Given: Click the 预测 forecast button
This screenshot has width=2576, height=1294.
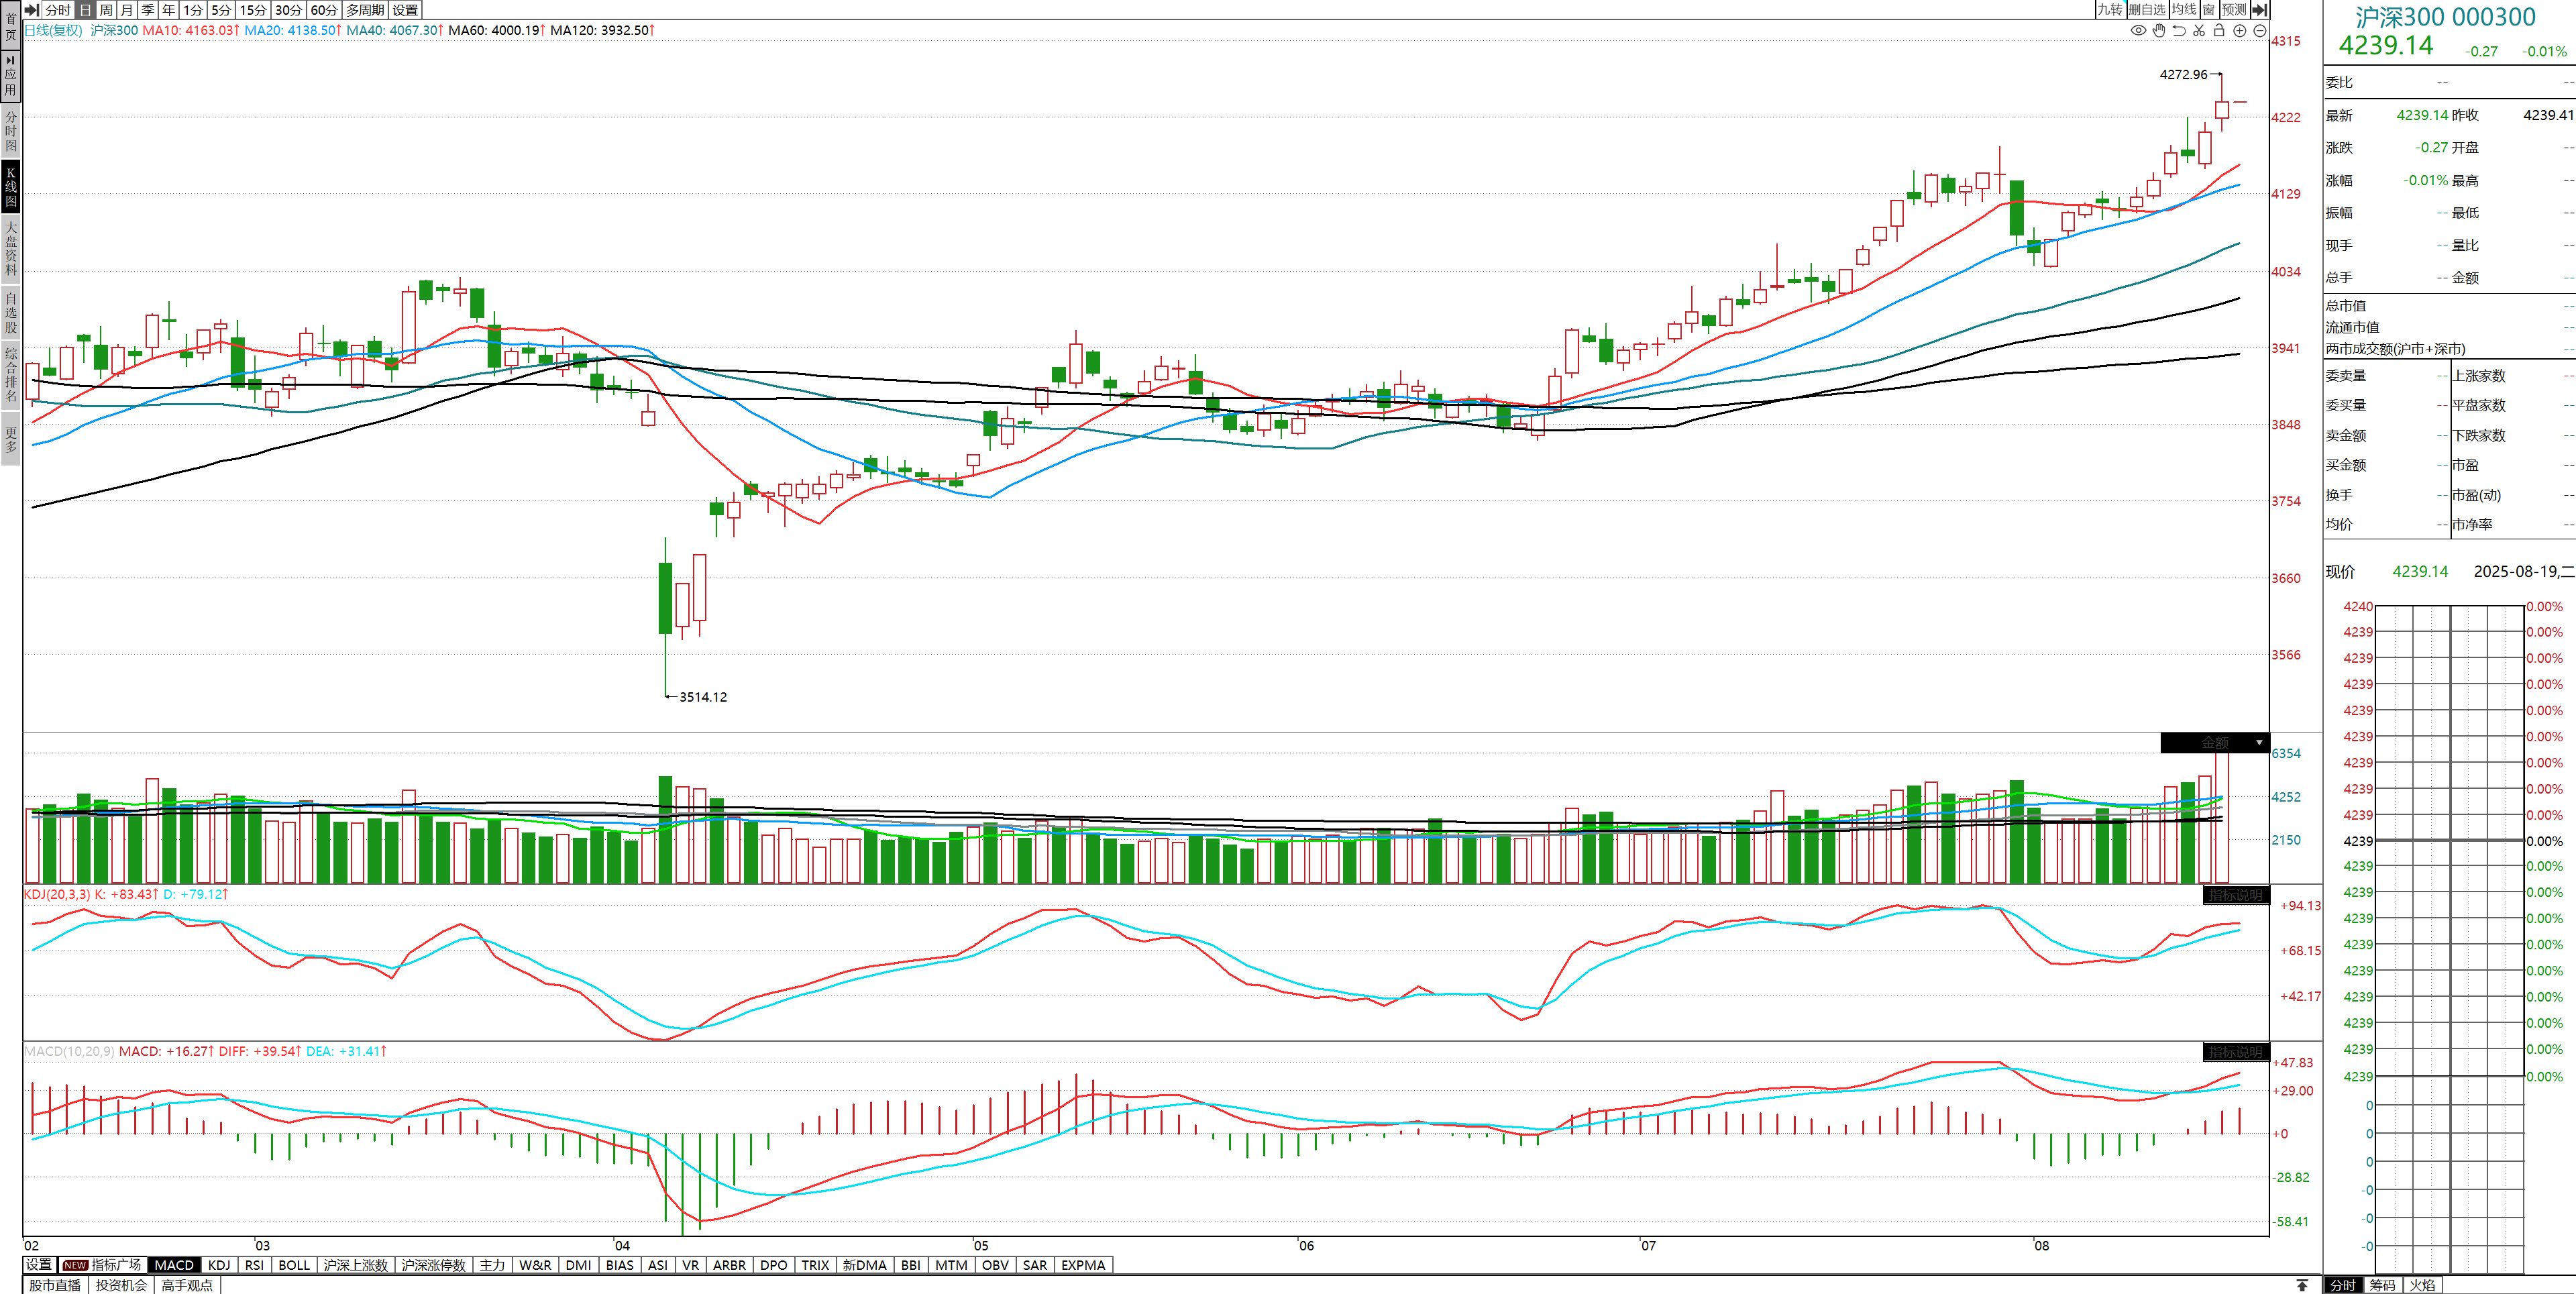Looking at the screenshot, I should [x=2234, y=9].
